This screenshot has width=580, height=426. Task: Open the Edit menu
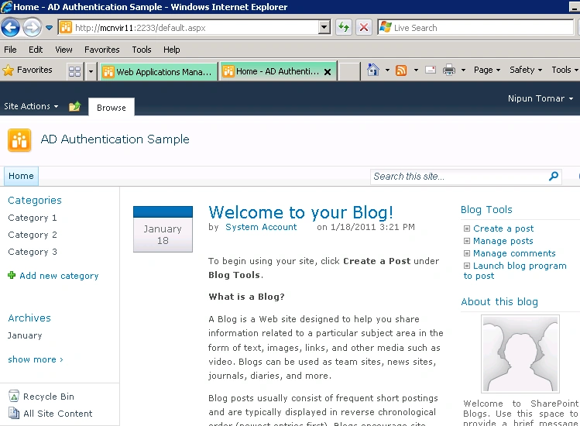pos(36,50)
